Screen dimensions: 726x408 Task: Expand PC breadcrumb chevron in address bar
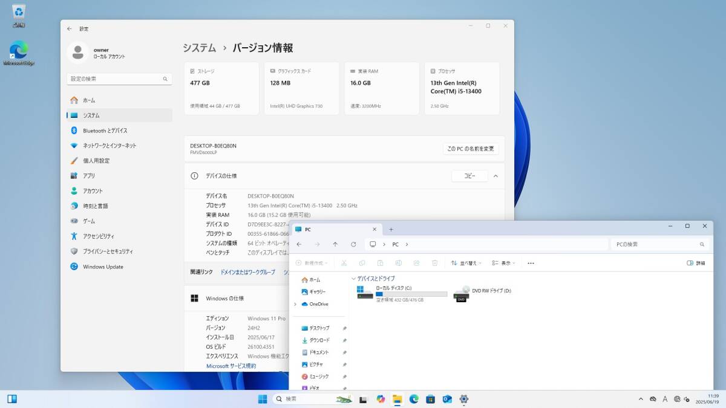tap(407, 244)
